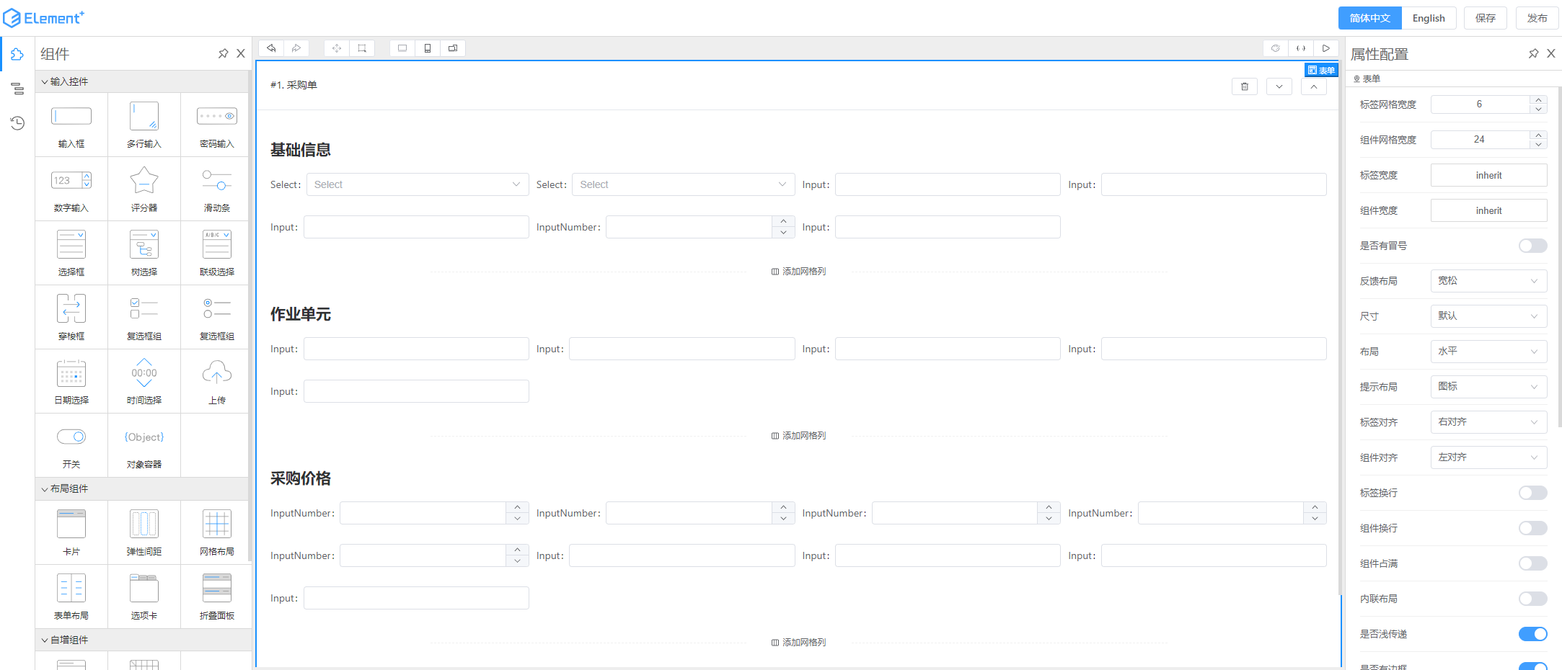This screenshot has height=670, width=1562.
Task: Collapse the 布局组件 section
Action: point(142,488)
